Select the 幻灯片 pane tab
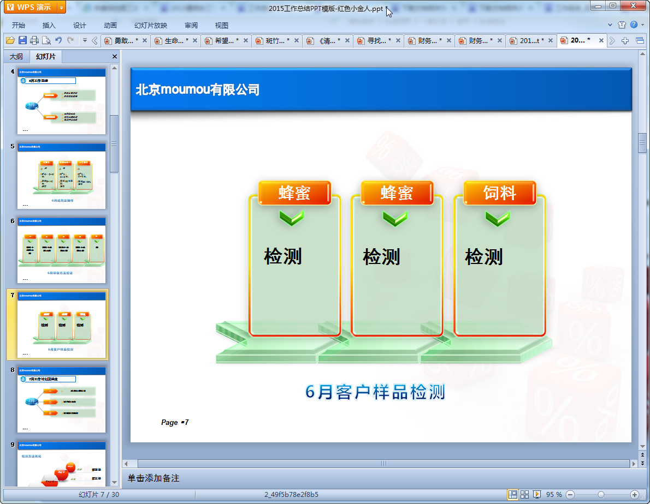This screenshot has width=650, height=504. click(45, 56)
